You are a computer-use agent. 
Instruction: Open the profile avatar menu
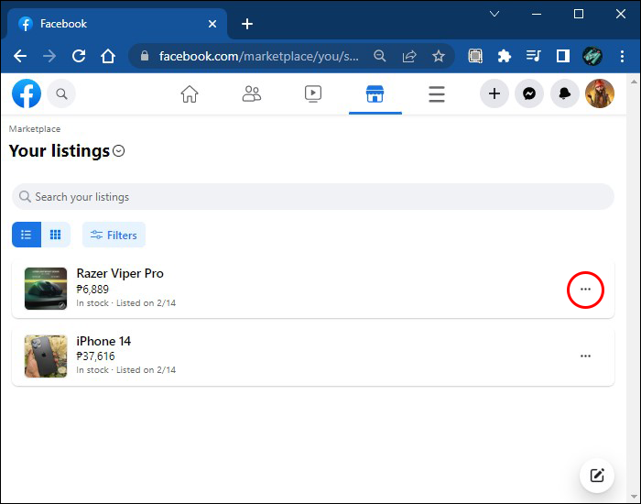pyautogui.click(x=600, y=93)
